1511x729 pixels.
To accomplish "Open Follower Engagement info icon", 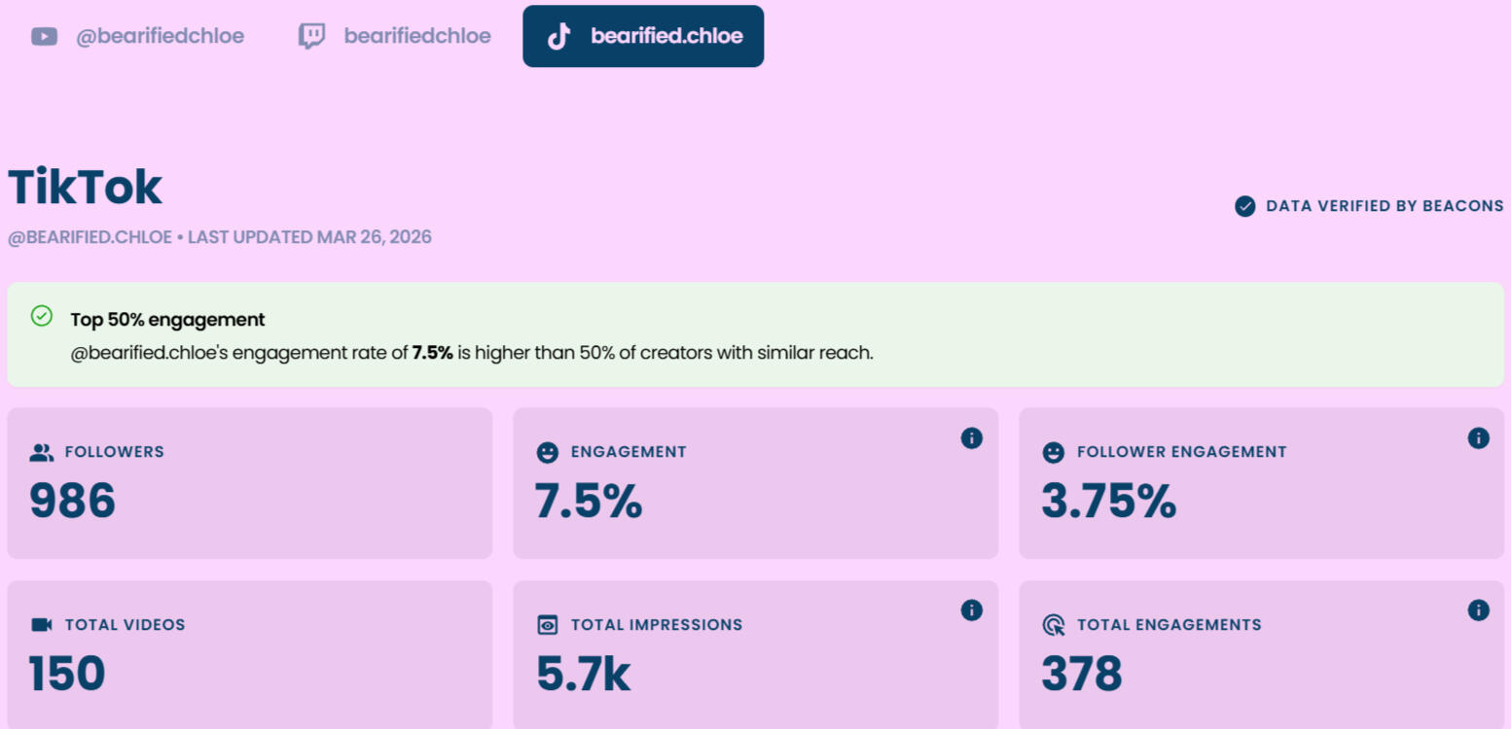I will pos(1478,438).
